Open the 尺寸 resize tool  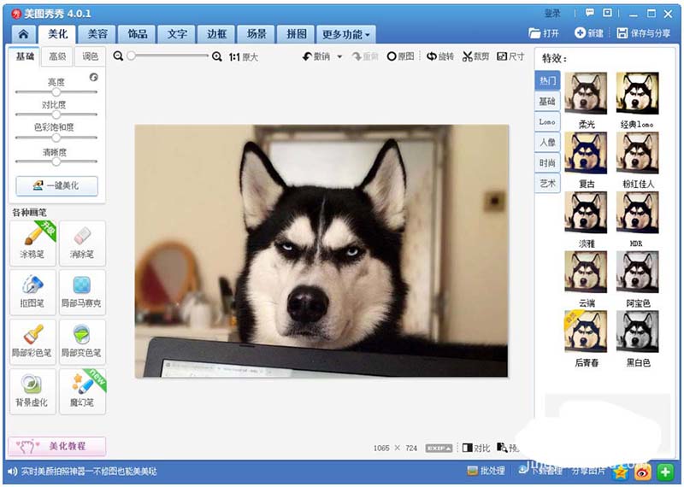[510, 56]
